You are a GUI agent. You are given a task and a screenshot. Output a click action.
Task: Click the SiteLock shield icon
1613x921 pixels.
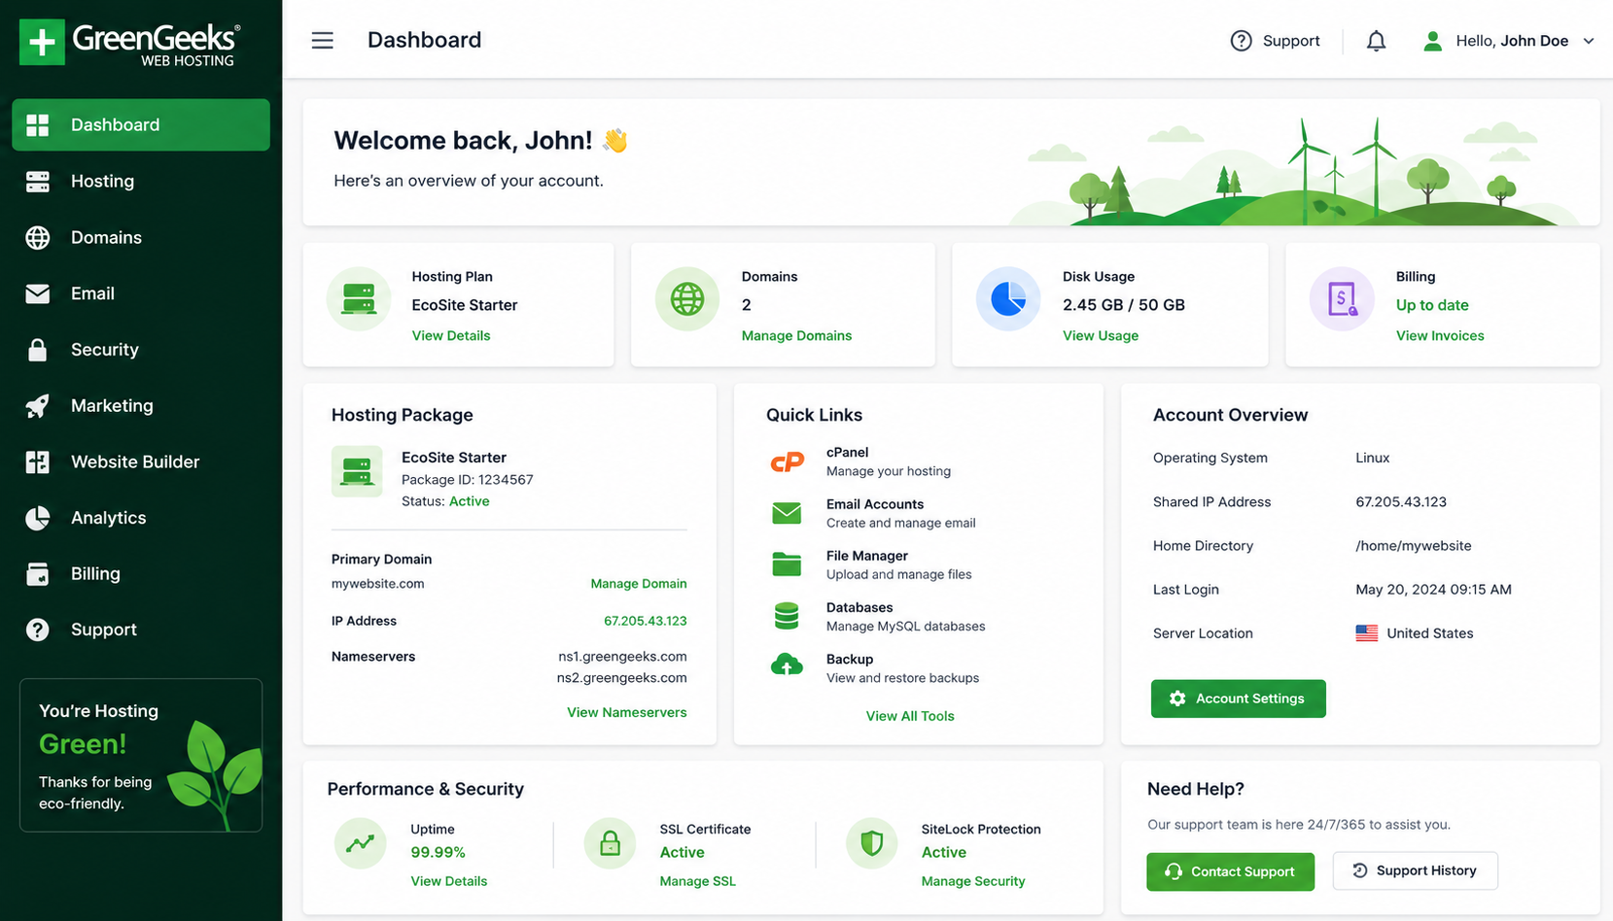click(872, 843)
